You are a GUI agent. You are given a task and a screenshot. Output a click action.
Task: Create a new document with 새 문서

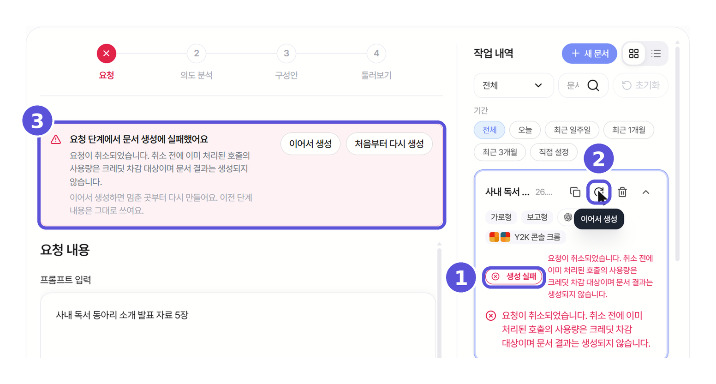pyautogui.click(x=589, y=54)
